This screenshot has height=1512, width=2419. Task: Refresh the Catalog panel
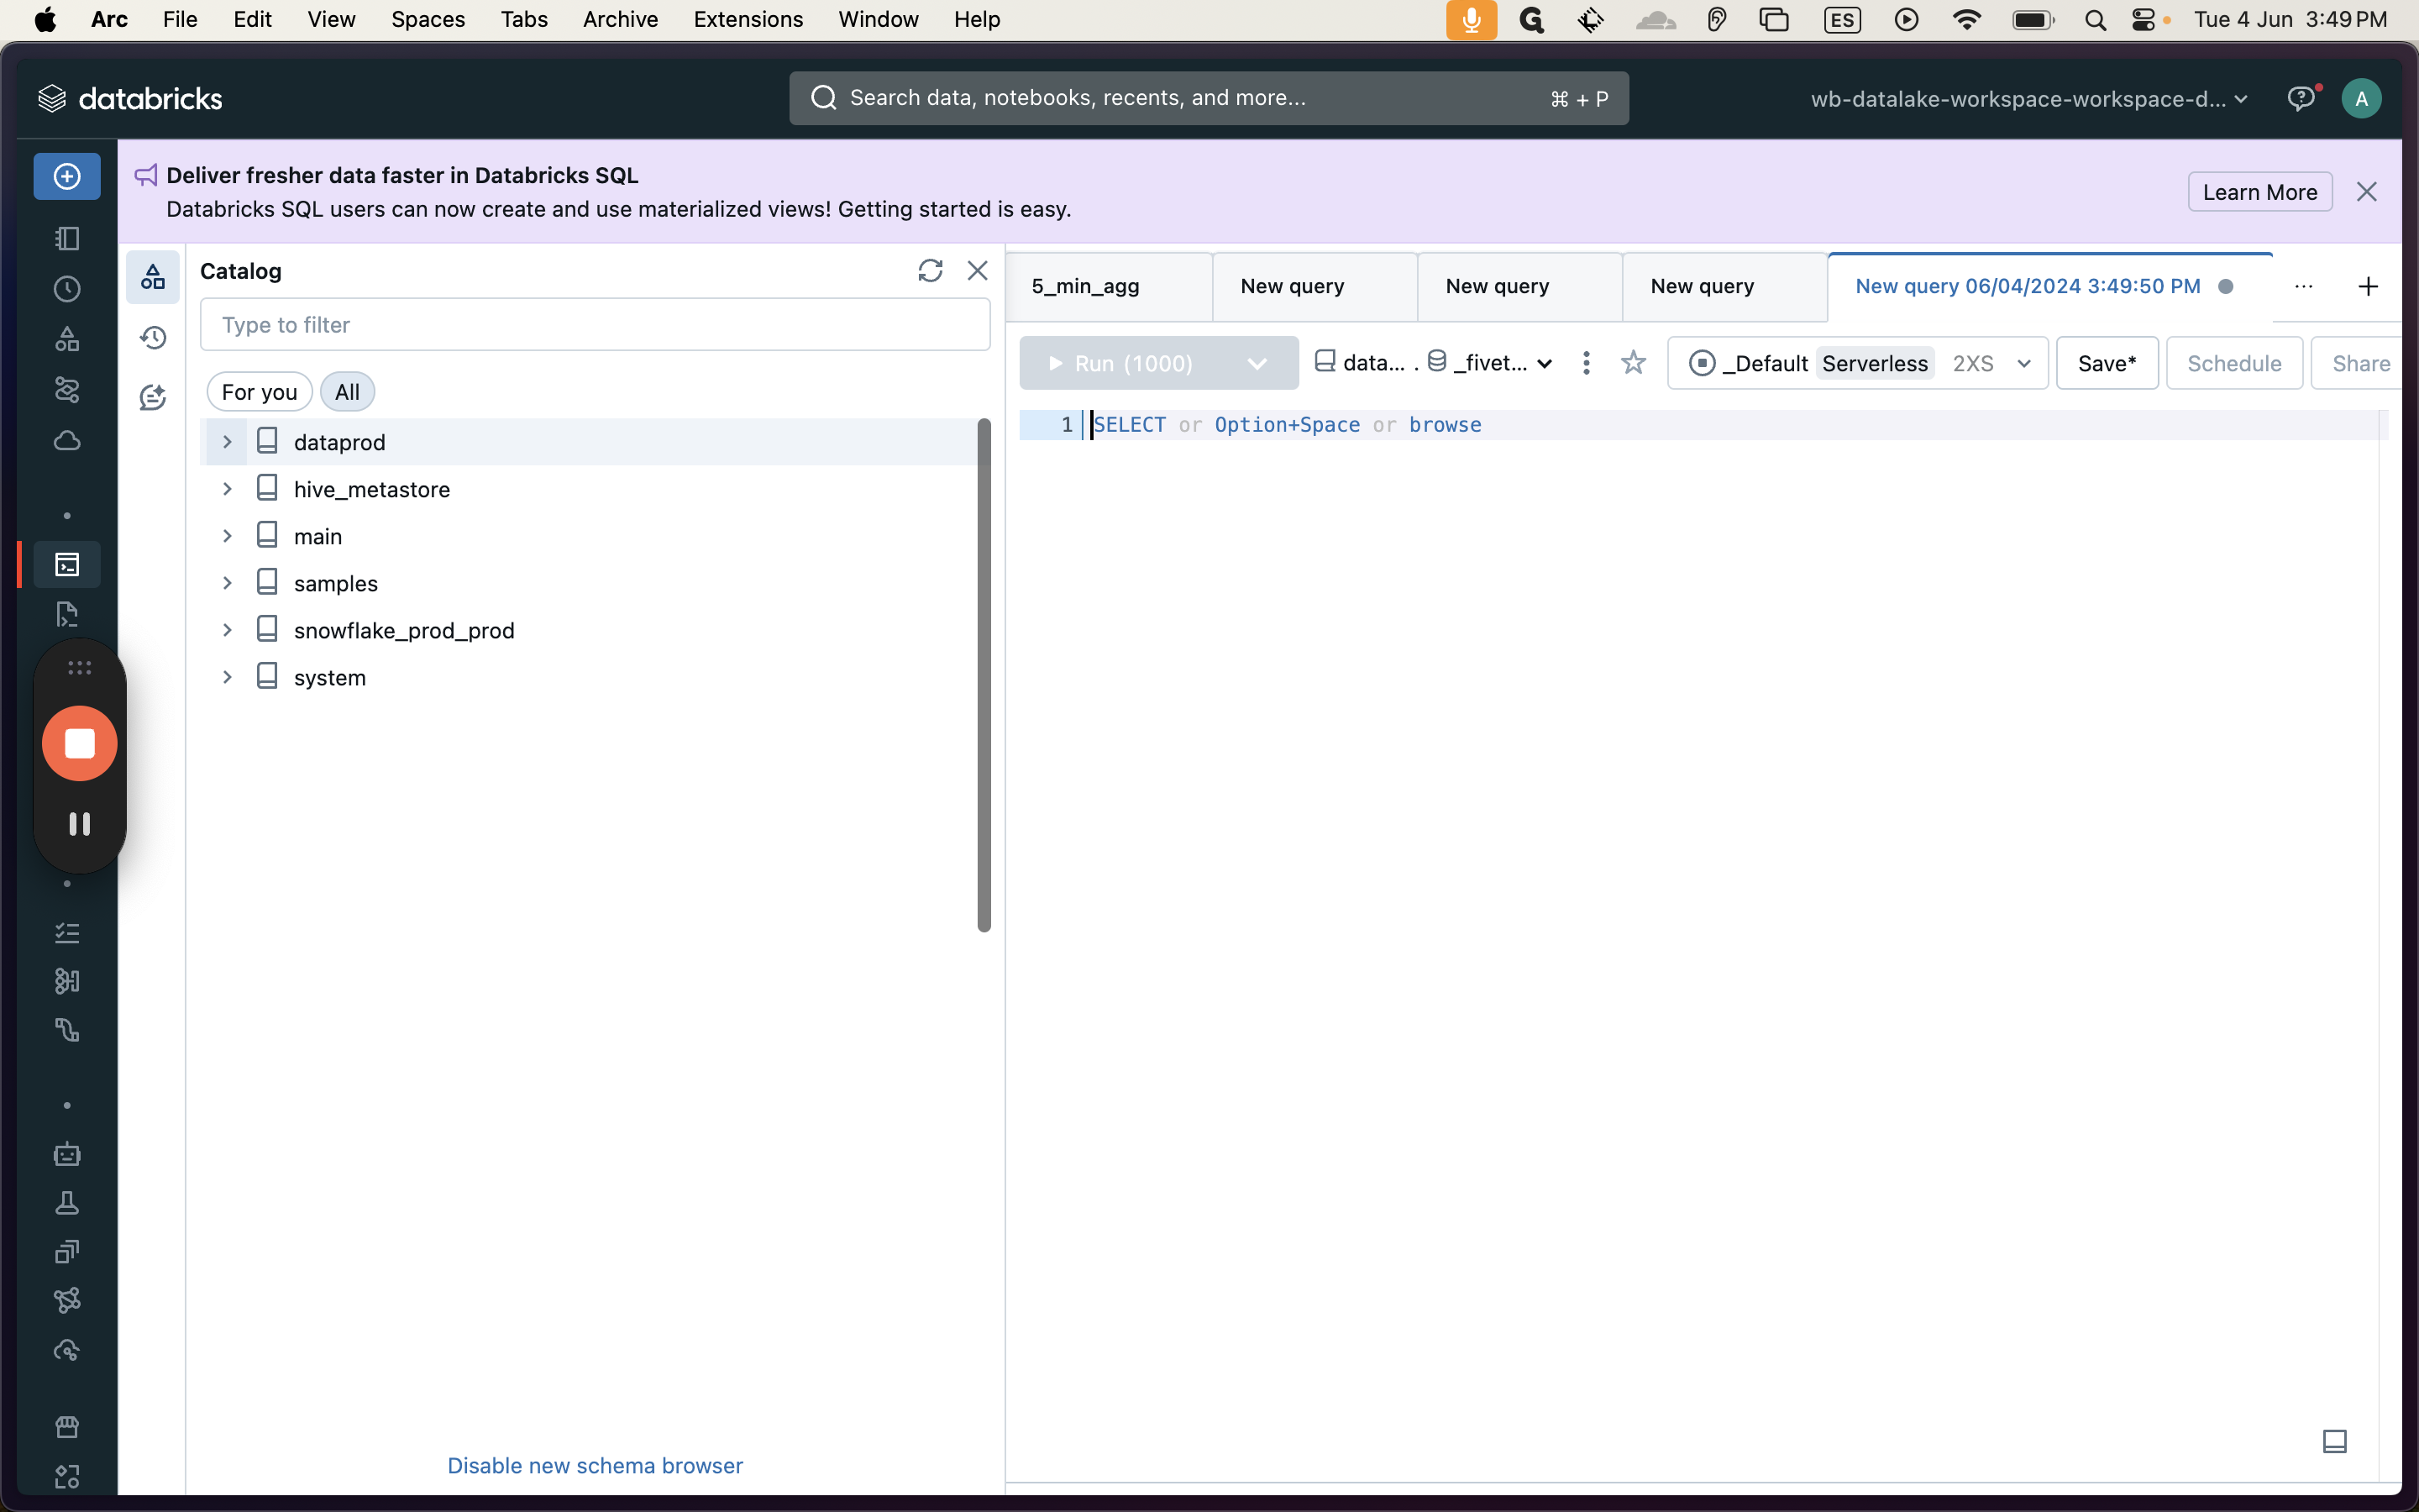point(930,271)
